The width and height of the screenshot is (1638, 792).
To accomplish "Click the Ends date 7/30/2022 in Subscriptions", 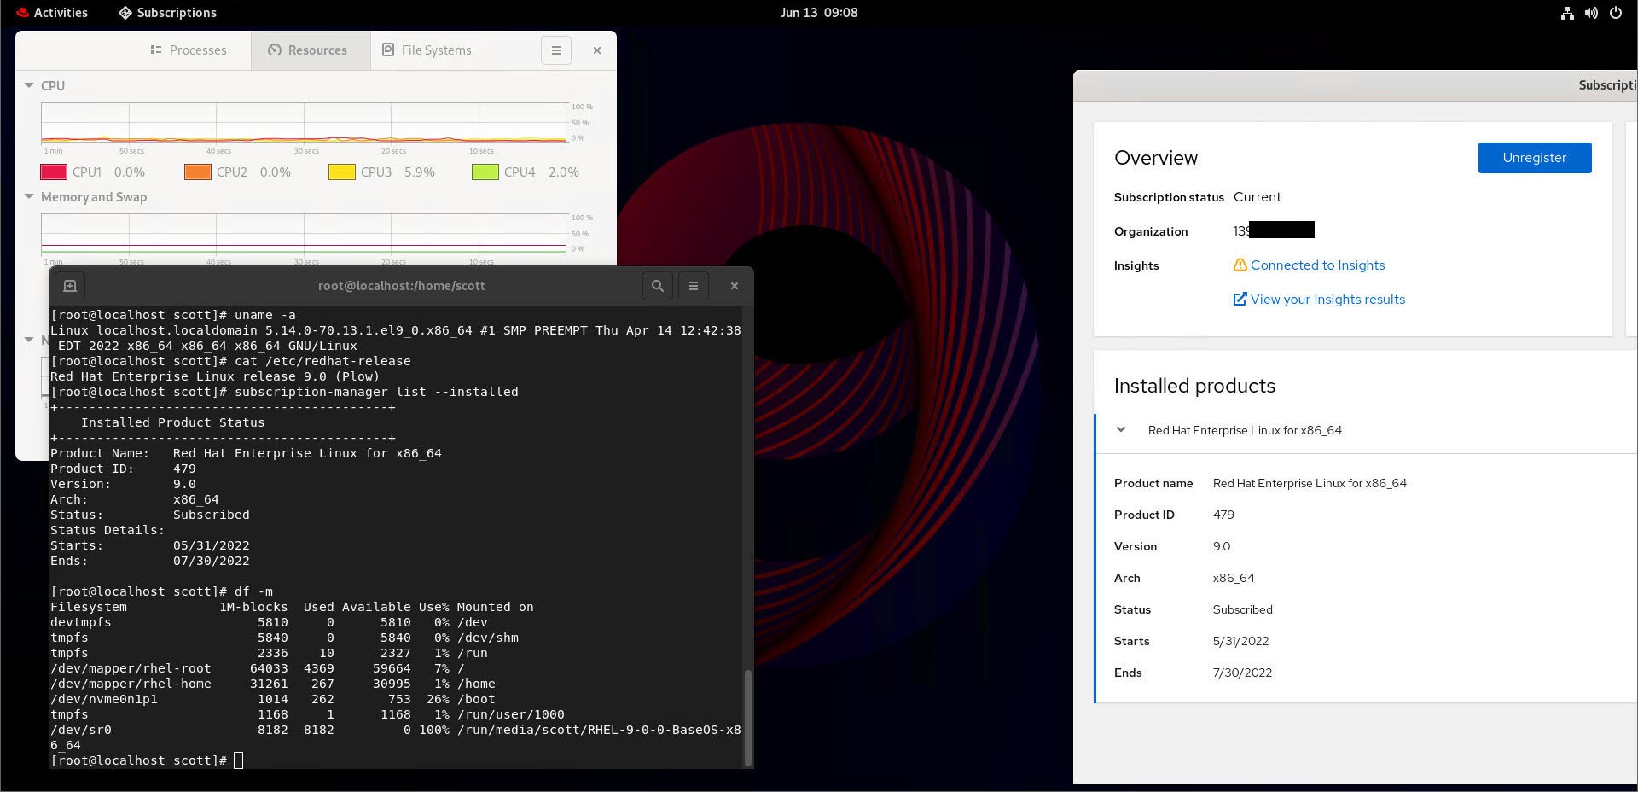I will click(1242, 673).
